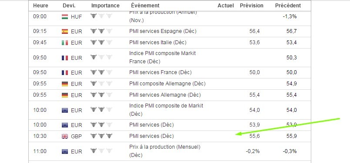350x163 pixels.
Task: Open PMI services Allemagne (Déc) event
Action: (x=165, y=95)
